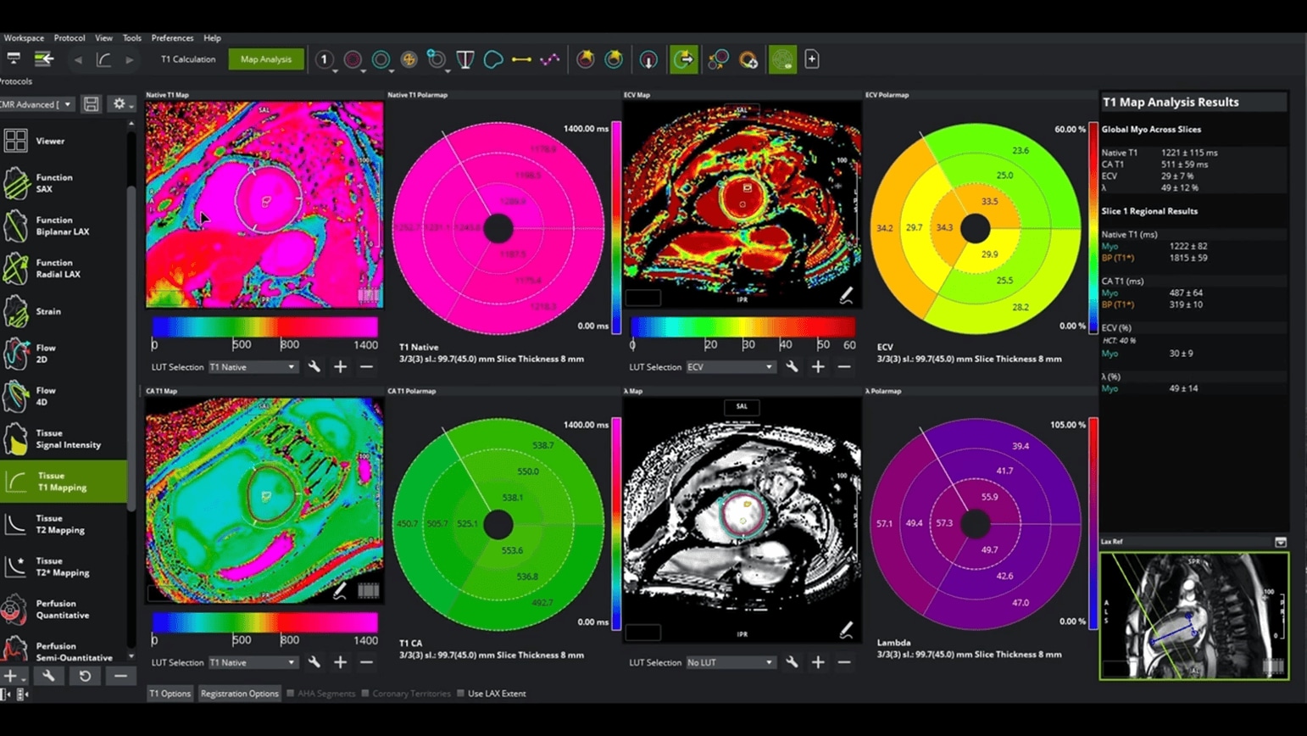Click the wrench icon beside Native T1 LUT

click(314, 367)
